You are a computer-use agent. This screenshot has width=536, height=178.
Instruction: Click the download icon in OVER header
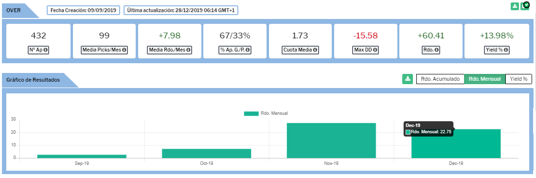tap(515, 6)
